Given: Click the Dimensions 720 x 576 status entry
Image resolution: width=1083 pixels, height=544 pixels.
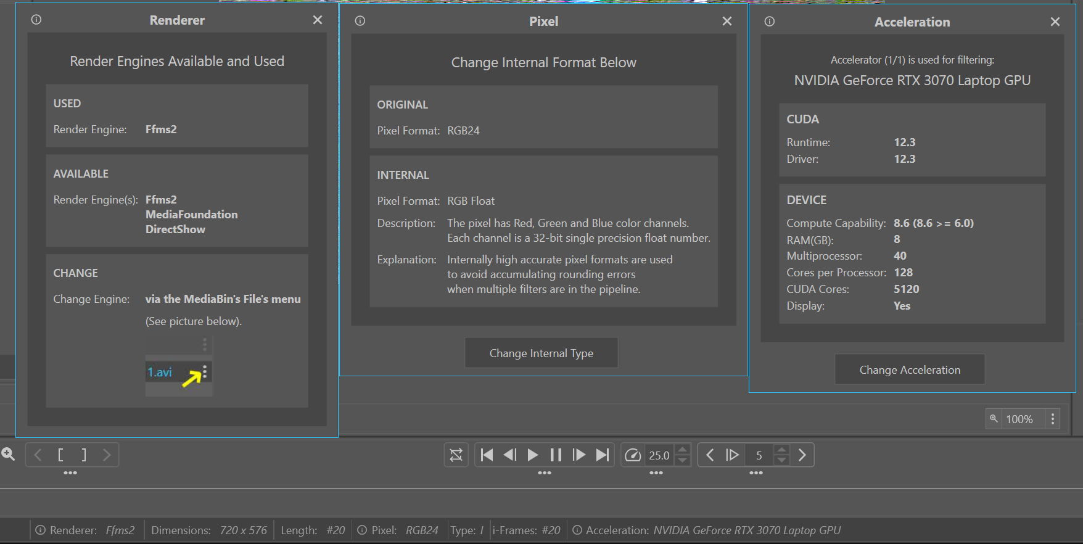Looking at the screenshot, I should pyautogui.click(x=209, y=530).
